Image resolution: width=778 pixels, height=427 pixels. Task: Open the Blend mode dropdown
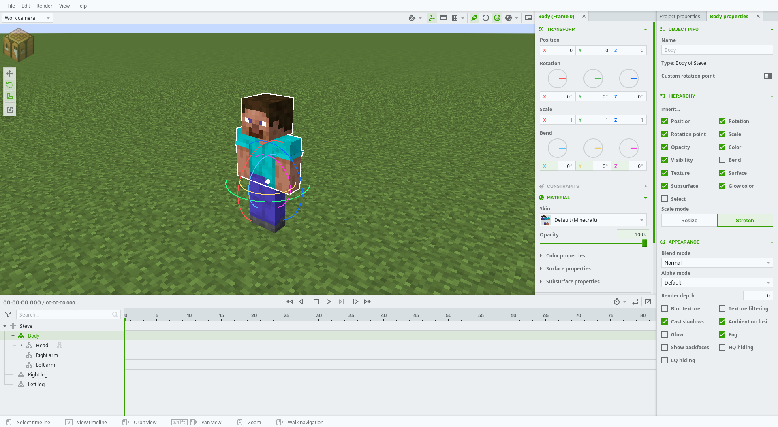tap(717, 263)
